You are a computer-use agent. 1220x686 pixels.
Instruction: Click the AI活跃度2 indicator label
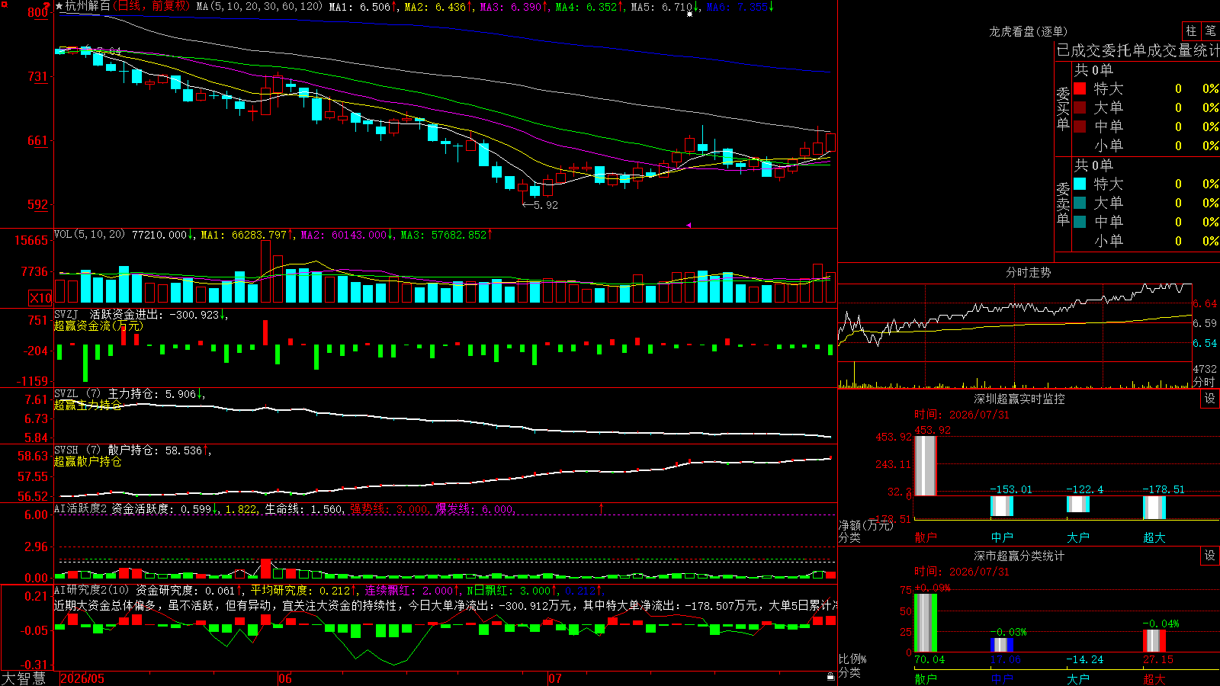pos(80,508)
